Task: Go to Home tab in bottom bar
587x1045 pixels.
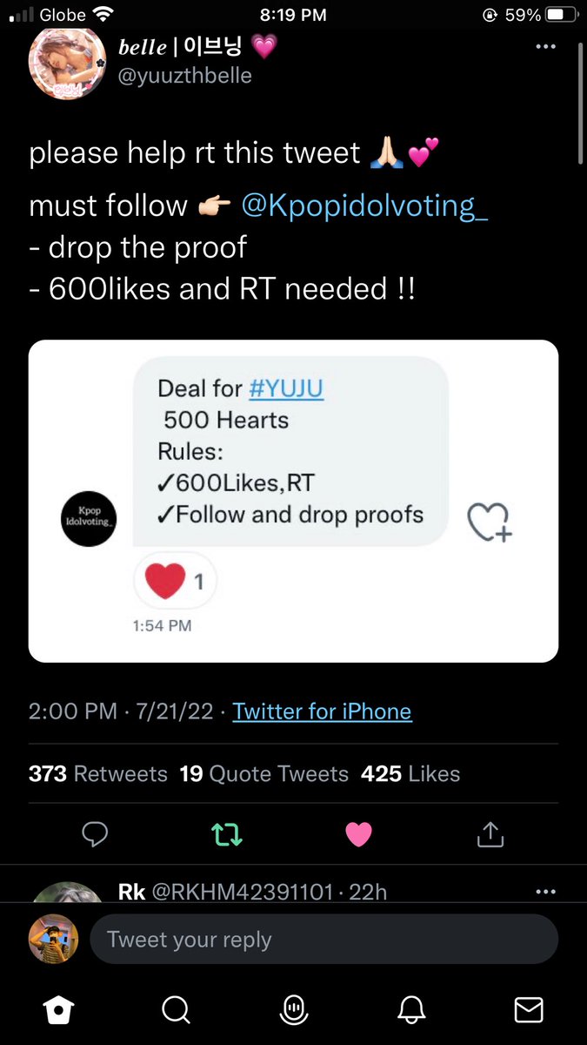Action: pos(58,1009)
